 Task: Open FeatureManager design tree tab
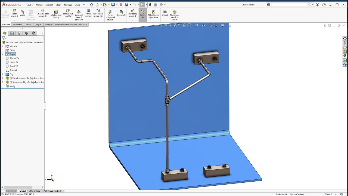click(x=5, y=33)
